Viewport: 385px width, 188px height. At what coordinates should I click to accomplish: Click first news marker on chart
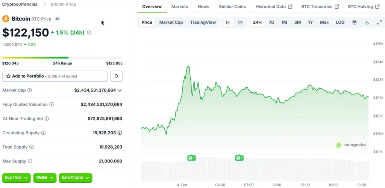(191, 158)
